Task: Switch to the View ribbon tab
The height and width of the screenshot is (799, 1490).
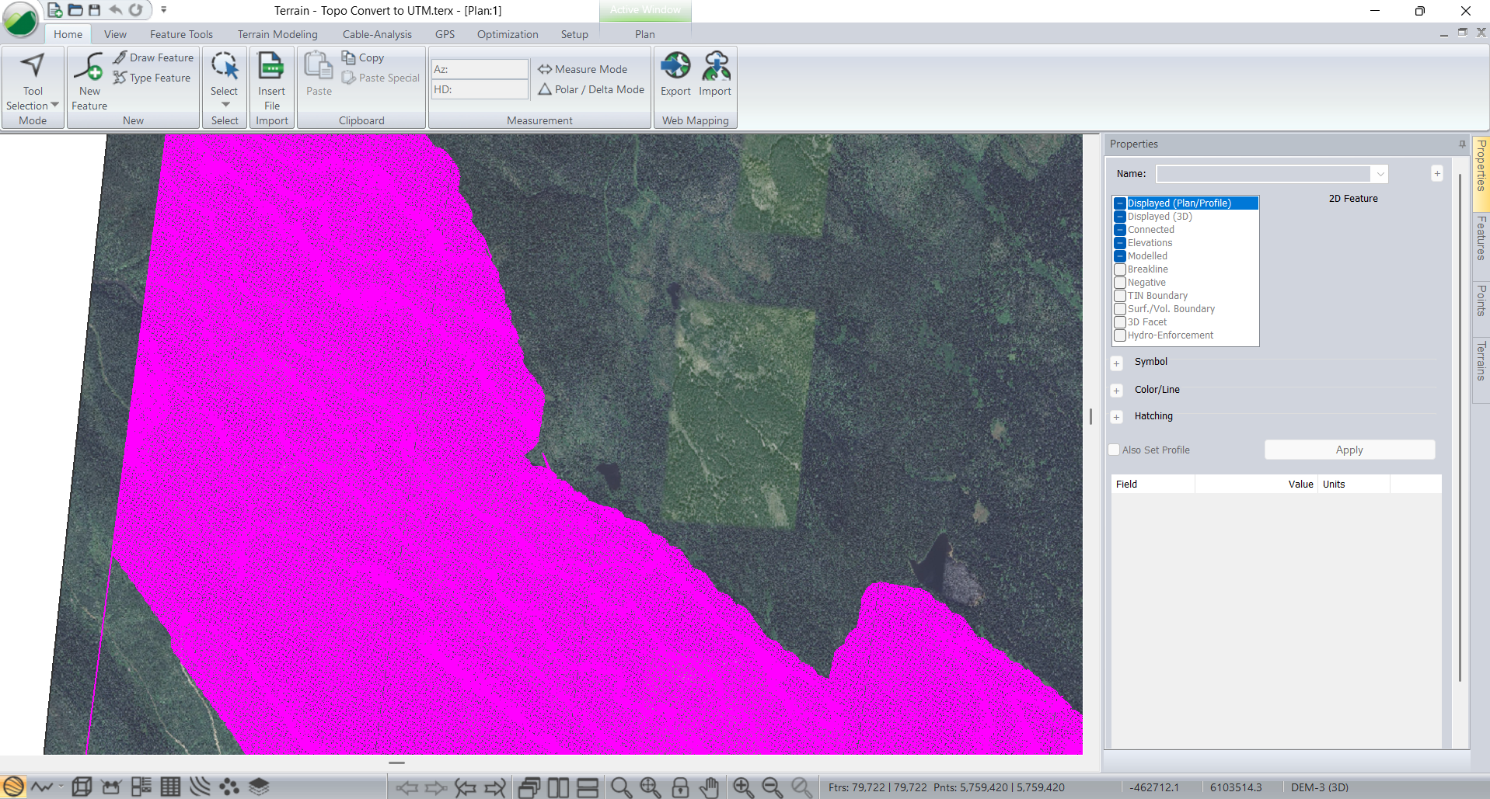Action: point(115,34)
